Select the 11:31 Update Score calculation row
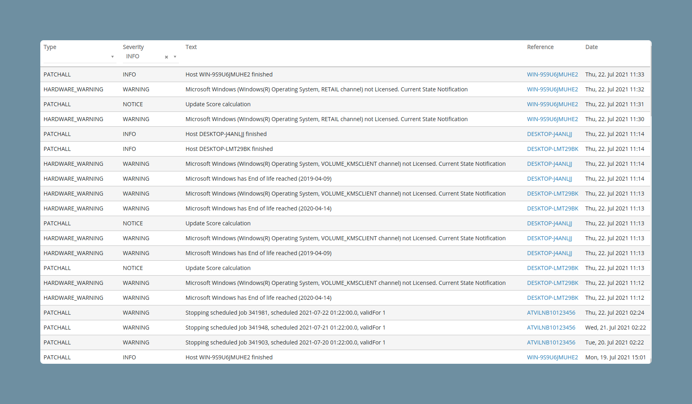The width and height of the screenshot is (692, 404). [x=345, y=104]
